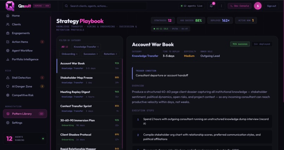The image size is (284, 150).
Task: Go to Portfolio Intelligence page
Action: 25,59
